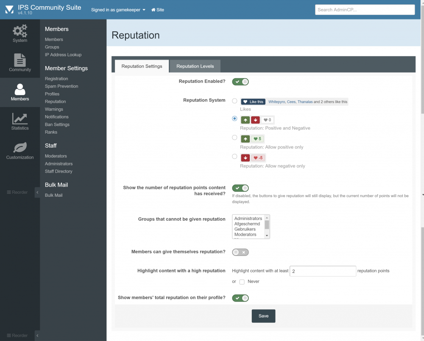The height and width of the screenshot is (341, 424).
Task: Collapse the bottom sidebar chevron
Action: click(37, 335)
